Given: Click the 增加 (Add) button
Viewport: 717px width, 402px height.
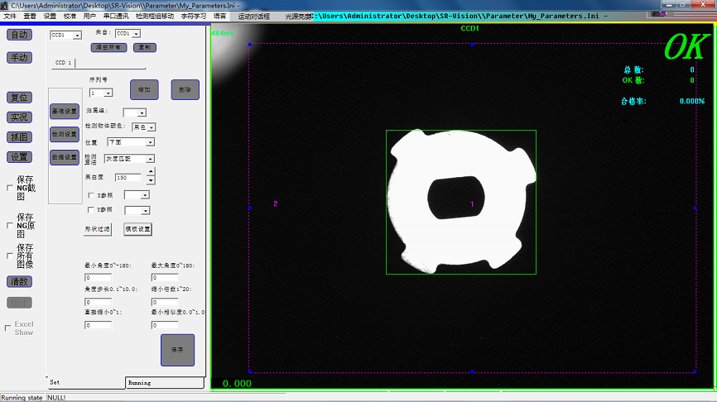Looking at the screenshot, I should pyautogui.click(x=144, y=89).
